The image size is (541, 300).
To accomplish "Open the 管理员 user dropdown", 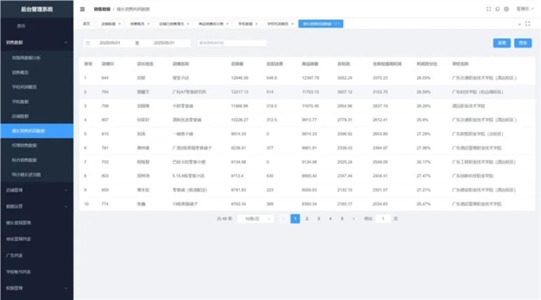I will (525, 9).
